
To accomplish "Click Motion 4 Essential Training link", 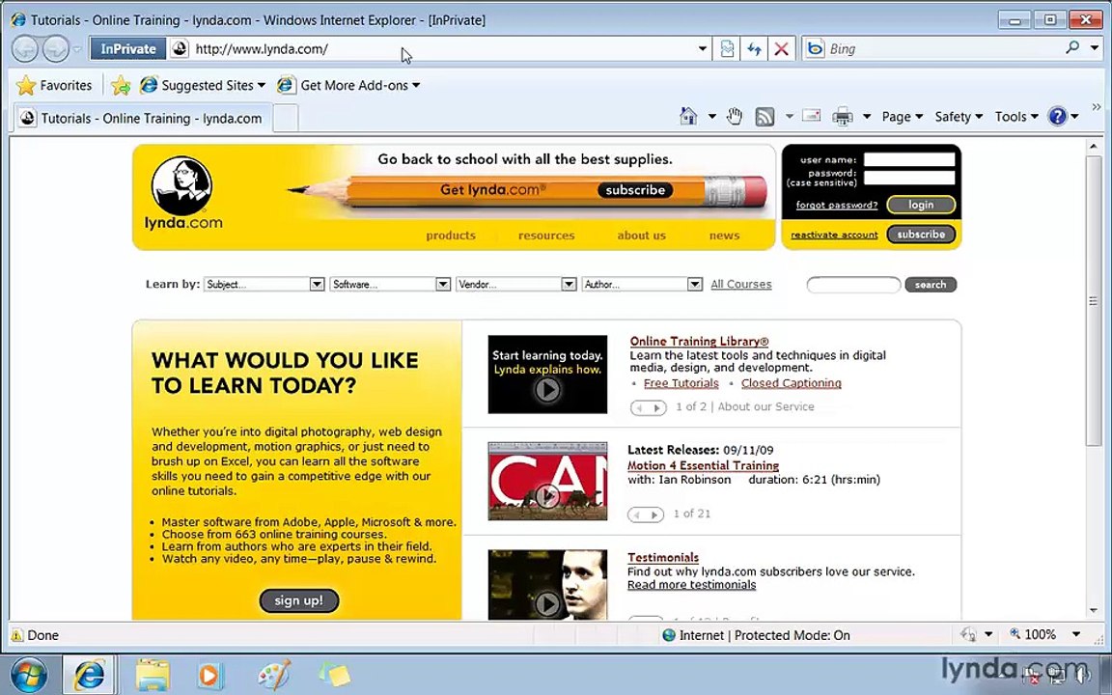I will pyautogui.click(x=703, y=466).
